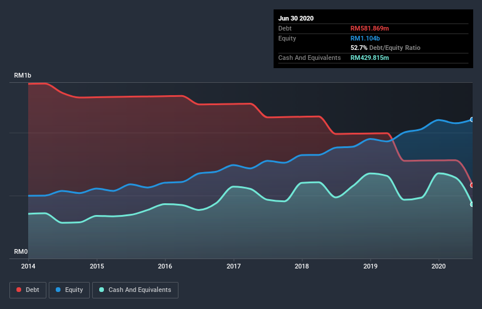Screen dimensions: 482x309
Task: Click the blue Equity endpoint marker
Action: coord(472,120)
